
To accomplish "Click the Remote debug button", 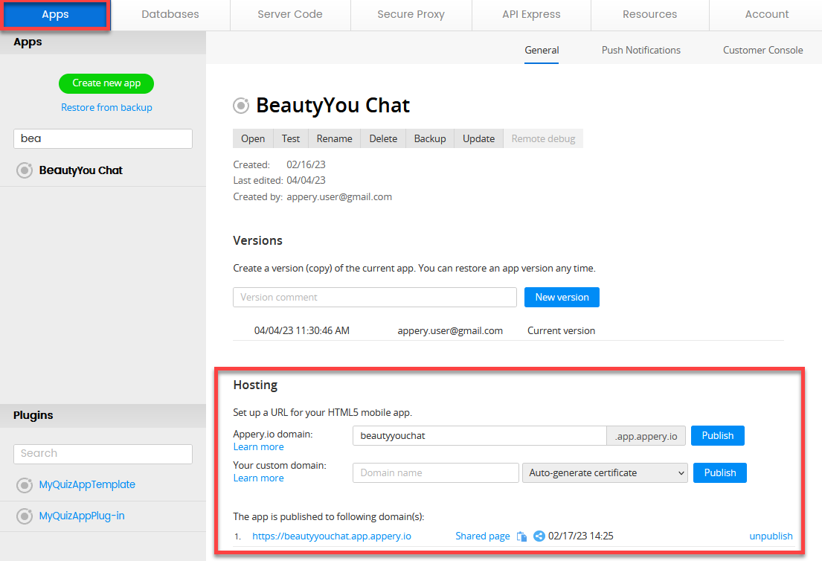I will click(x=543, y=139).
